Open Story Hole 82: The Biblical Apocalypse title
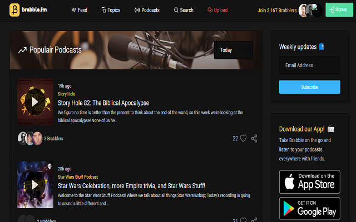The height and width of the screenshot is (222, 356). point(103,103)
